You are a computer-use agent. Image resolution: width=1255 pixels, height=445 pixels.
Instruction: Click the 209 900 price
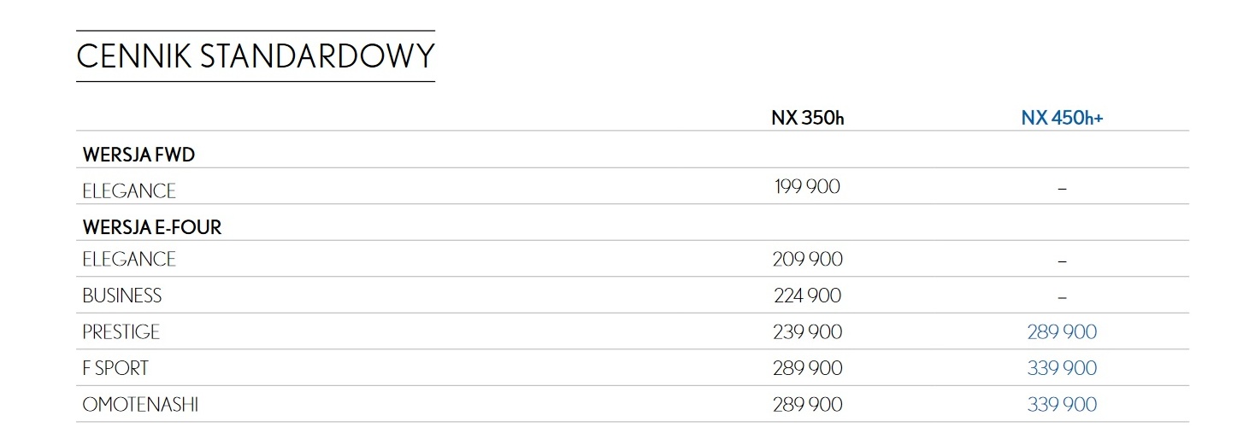coord(807,259)
